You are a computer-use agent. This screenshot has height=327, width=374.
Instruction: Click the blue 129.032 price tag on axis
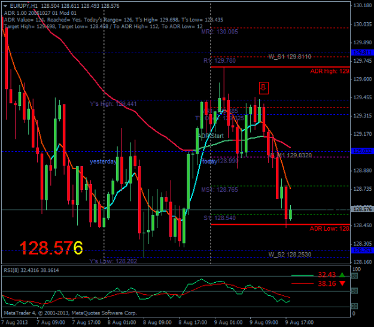click(362, 151)
